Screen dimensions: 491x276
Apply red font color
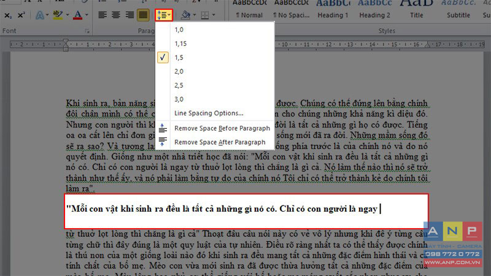pos(78,15)
